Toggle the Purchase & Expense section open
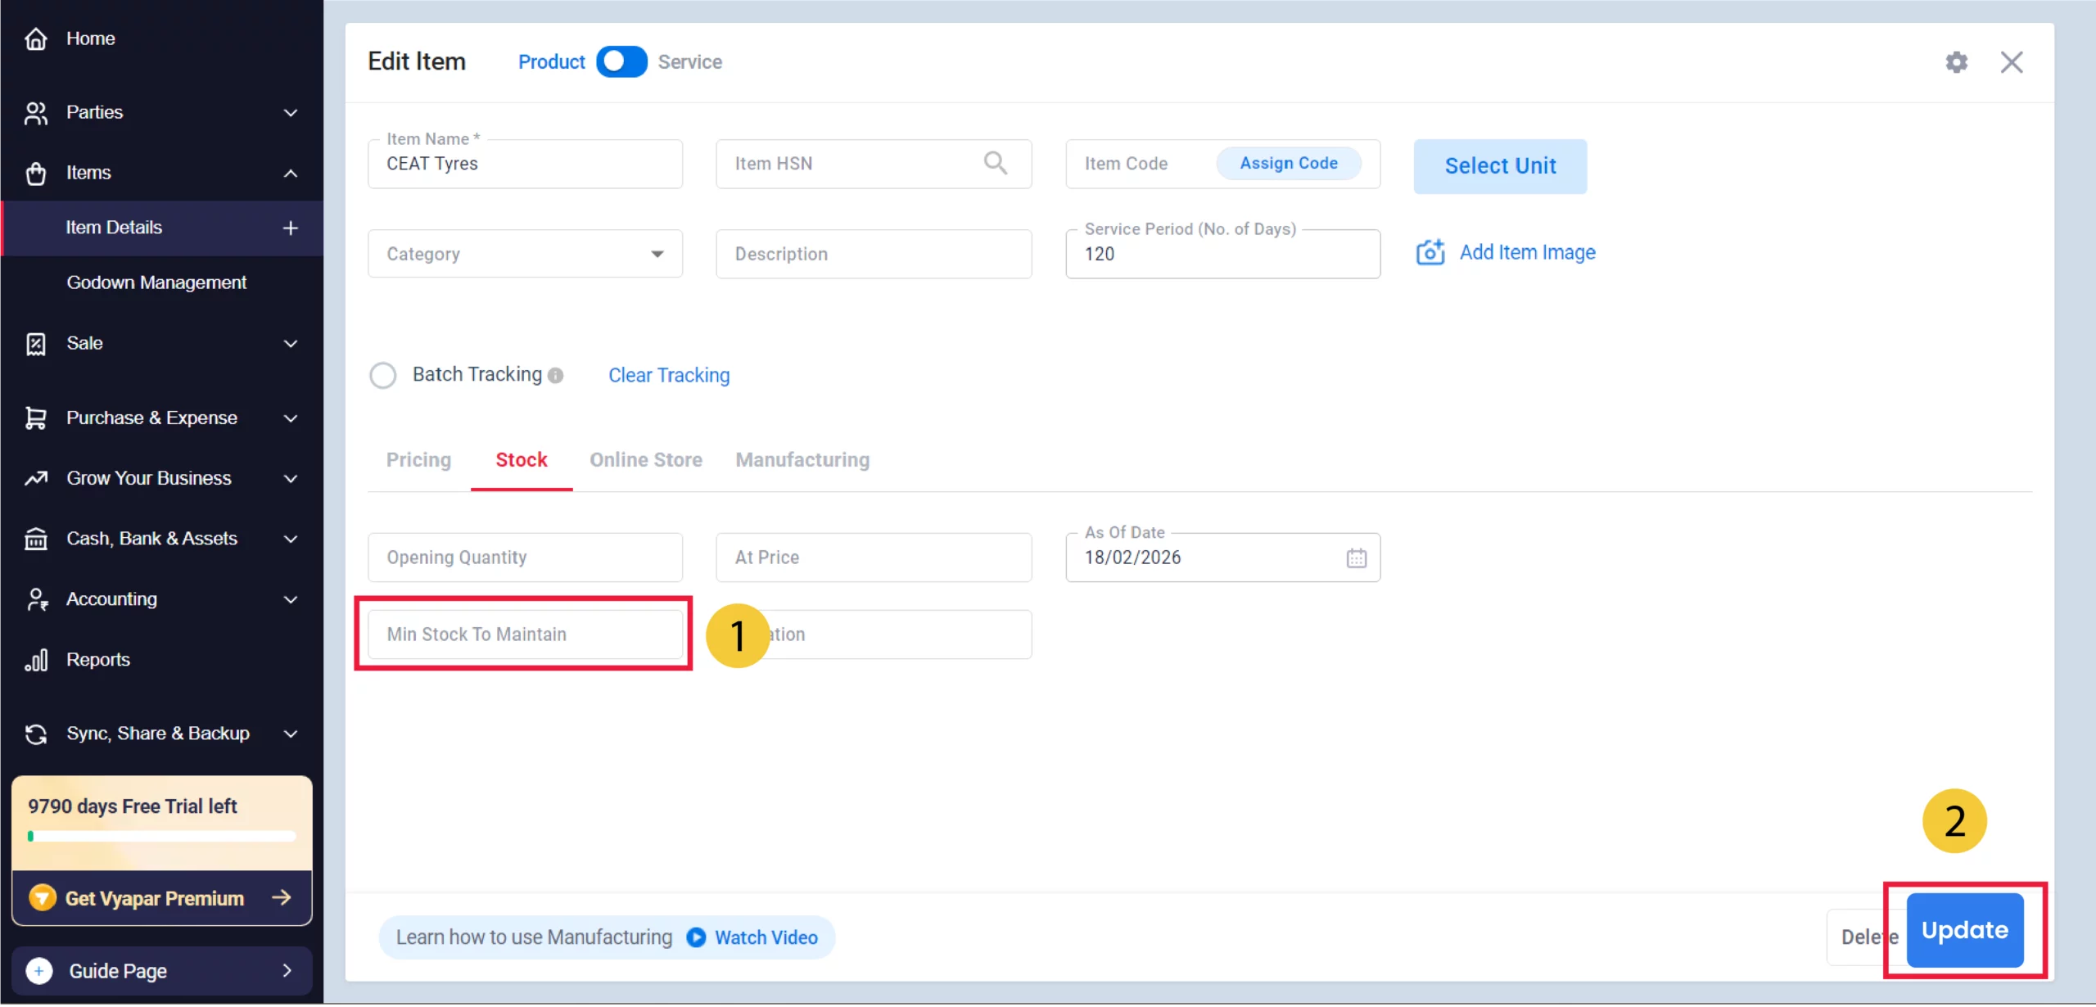Viewport: 2096px width, 1007px height. [x=290, y=418]
